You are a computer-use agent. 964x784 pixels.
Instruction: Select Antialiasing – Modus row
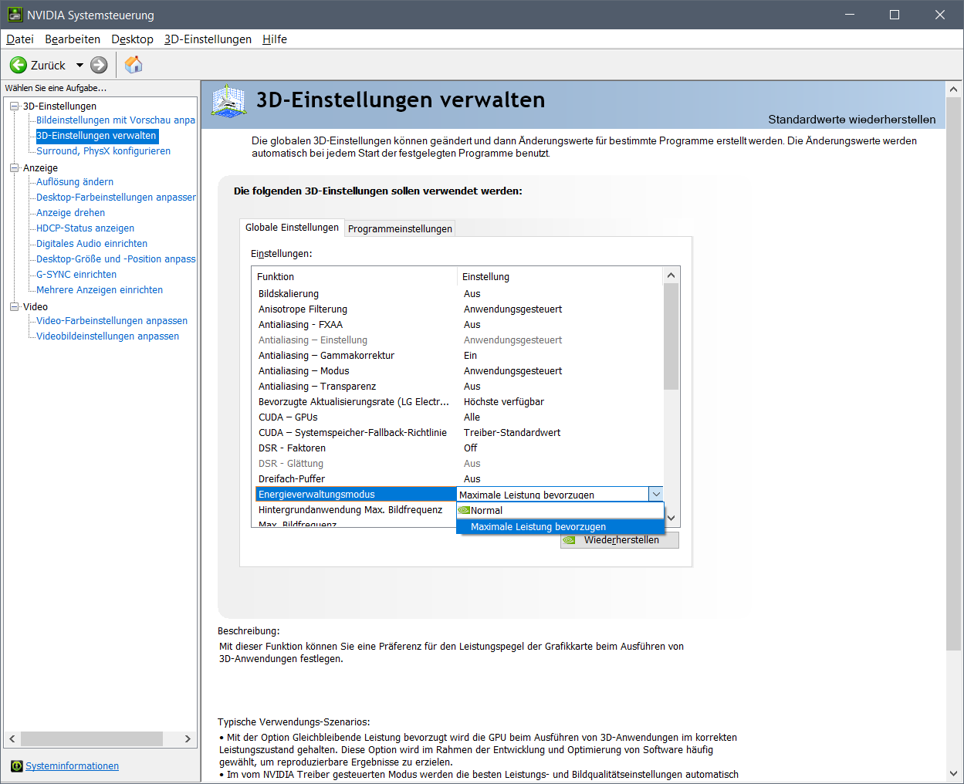458,371
